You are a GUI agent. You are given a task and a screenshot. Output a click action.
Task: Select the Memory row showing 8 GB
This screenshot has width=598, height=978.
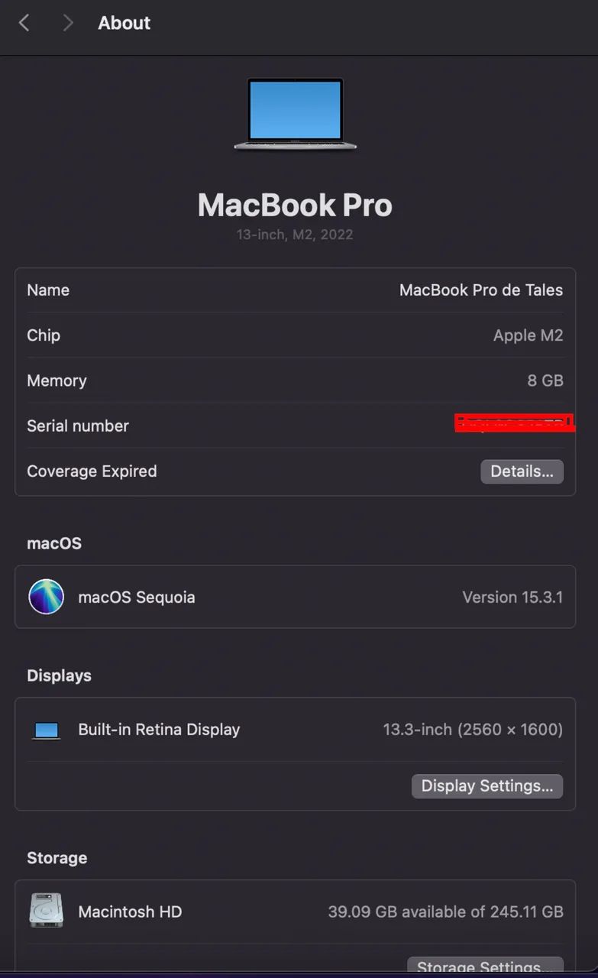295,380
